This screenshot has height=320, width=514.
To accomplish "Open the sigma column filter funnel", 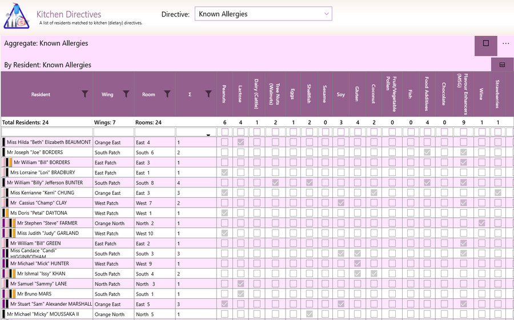I will 208,94.
